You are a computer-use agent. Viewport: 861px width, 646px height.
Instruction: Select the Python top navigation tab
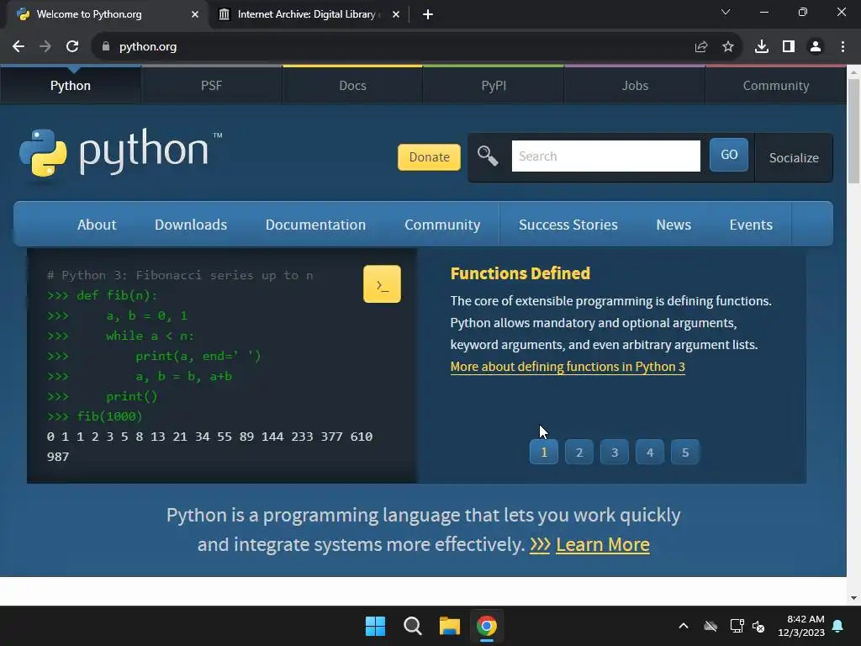pos(71,85)
